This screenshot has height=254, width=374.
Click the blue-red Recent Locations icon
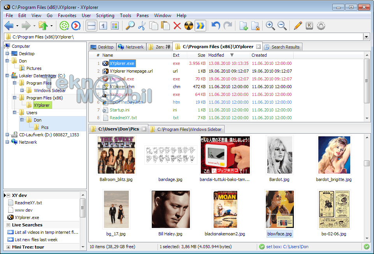76,26
